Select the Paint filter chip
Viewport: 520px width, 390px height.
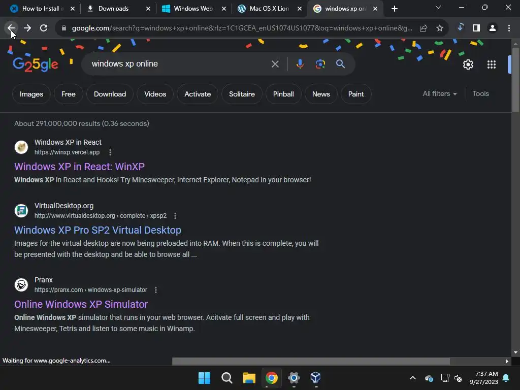356,94
